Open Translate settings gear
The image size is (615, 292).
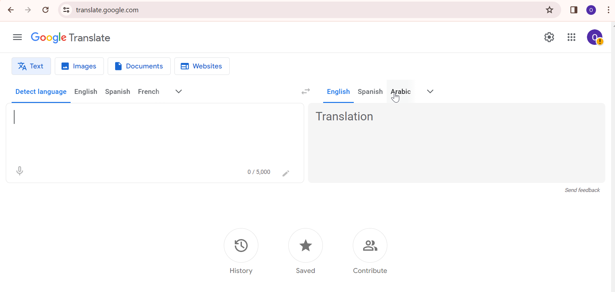[x=549, y=37]
